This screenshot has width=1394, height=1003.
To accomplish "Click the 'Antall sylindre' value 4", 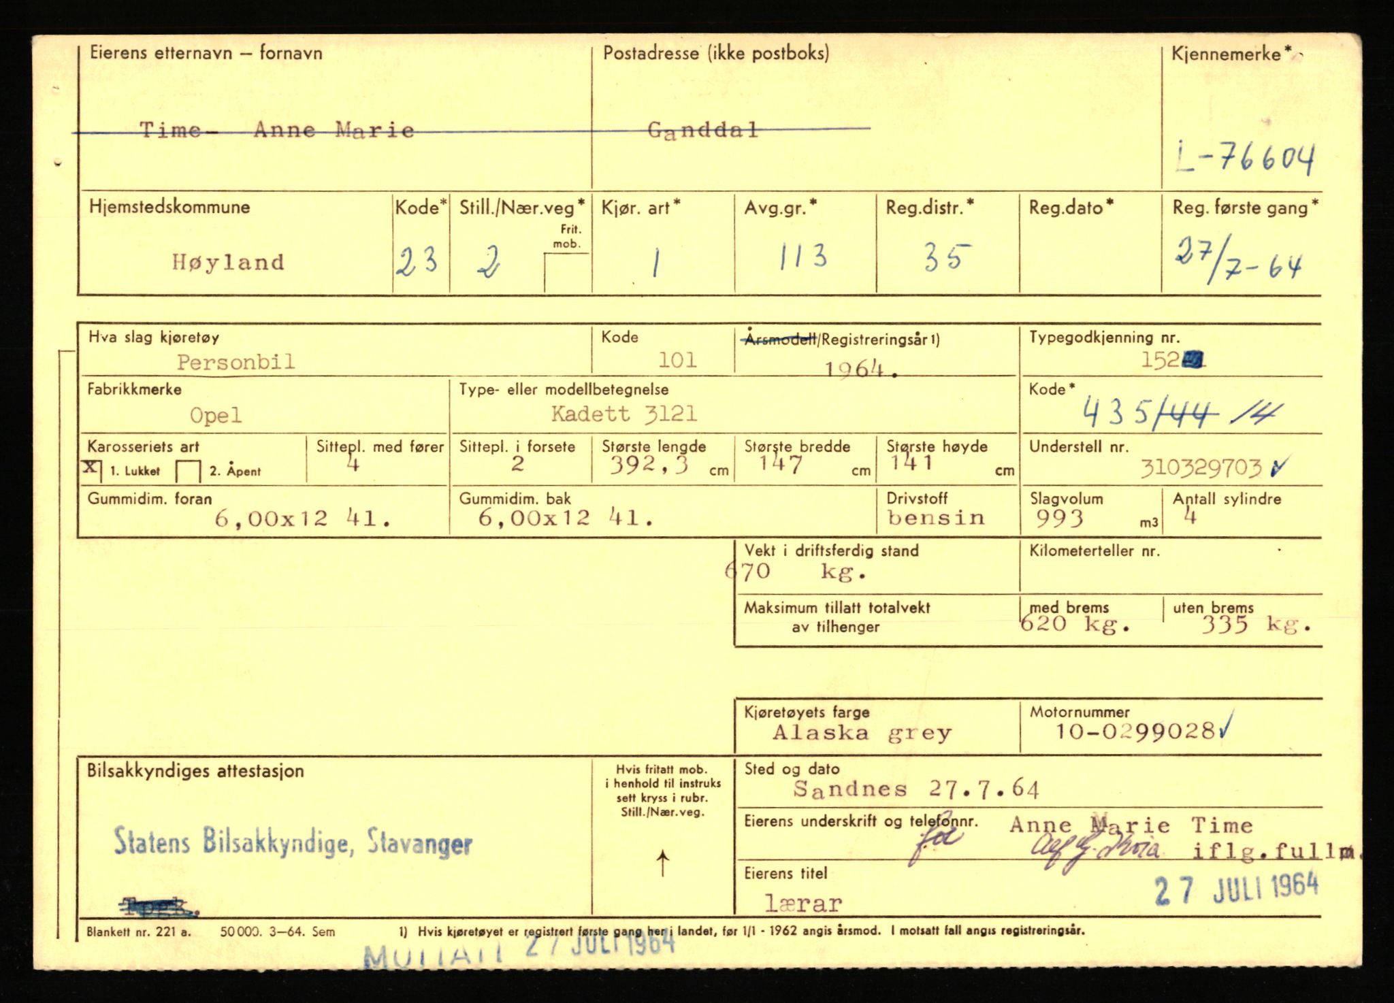I will coord(1190,516).
